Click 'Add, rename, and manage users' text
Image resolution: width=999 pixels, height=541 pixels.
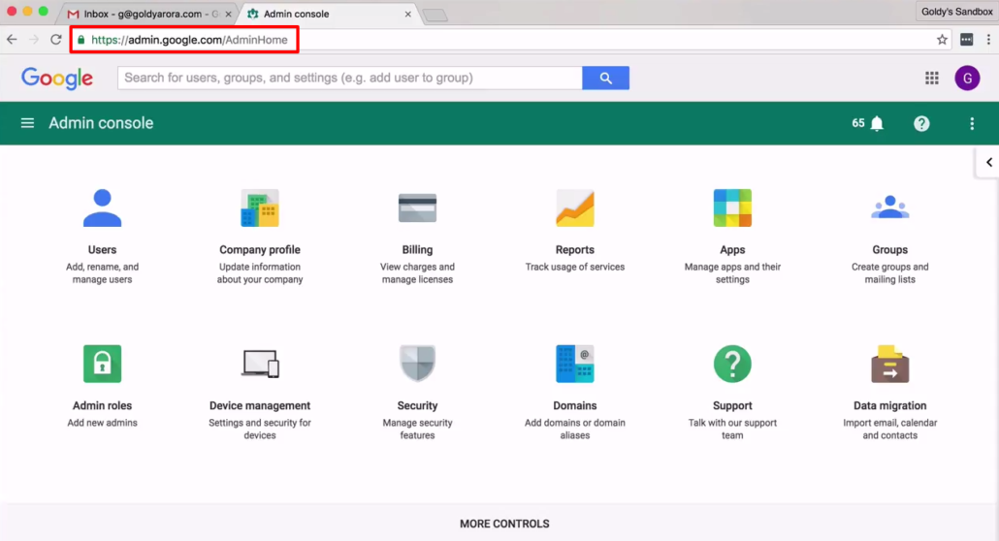point(102,273)
